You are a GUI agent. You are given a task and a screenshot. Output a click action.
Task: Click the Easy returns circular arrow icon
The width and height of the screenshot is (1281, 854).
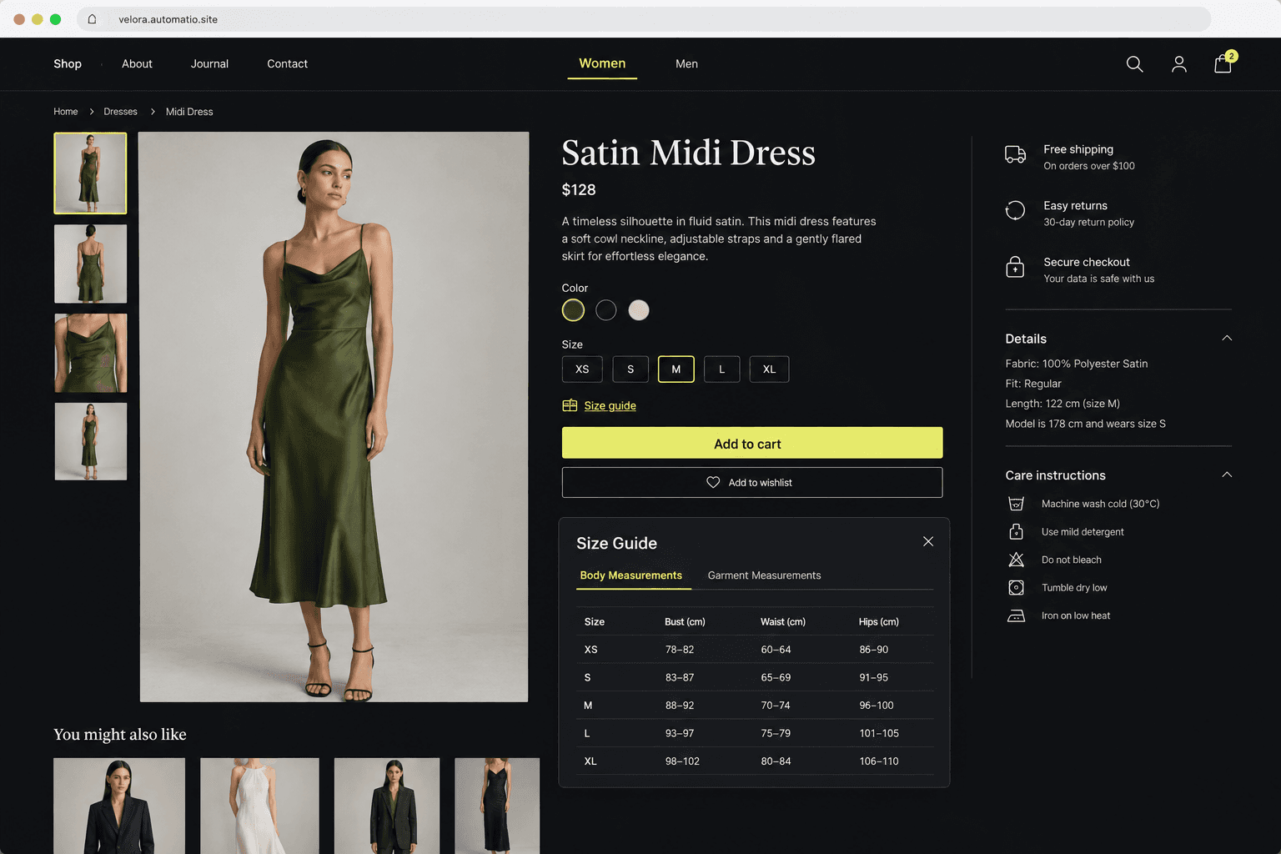pos(1015,211)
